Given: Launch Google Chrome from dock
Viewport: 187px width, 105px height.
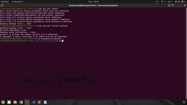Looking at the screenshot, I should 21,102.
